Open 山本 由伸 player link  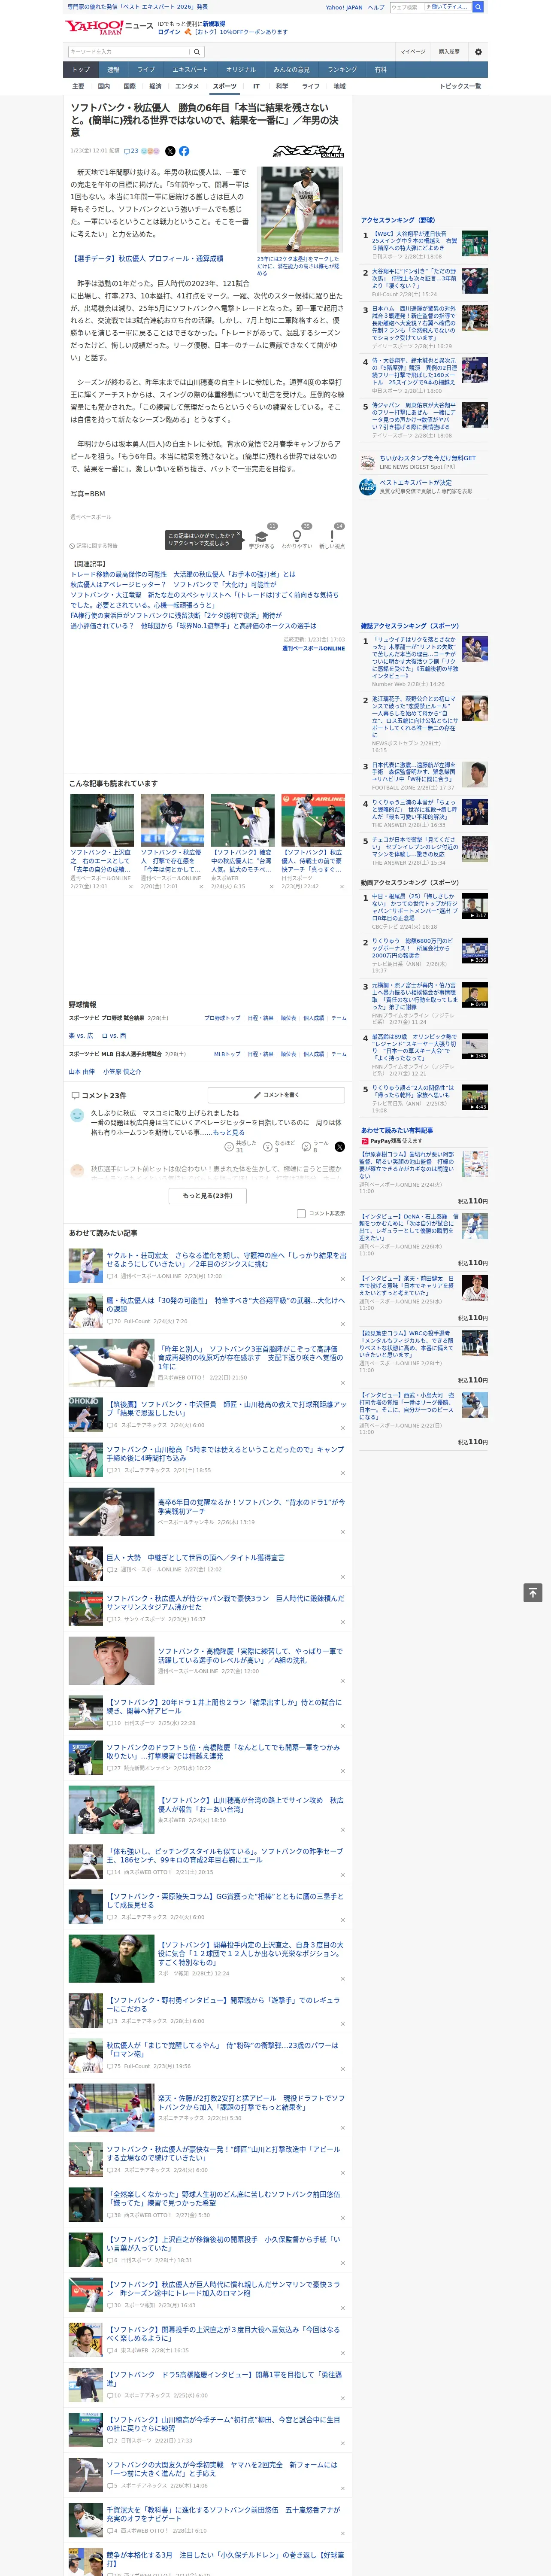[82, 1071]
